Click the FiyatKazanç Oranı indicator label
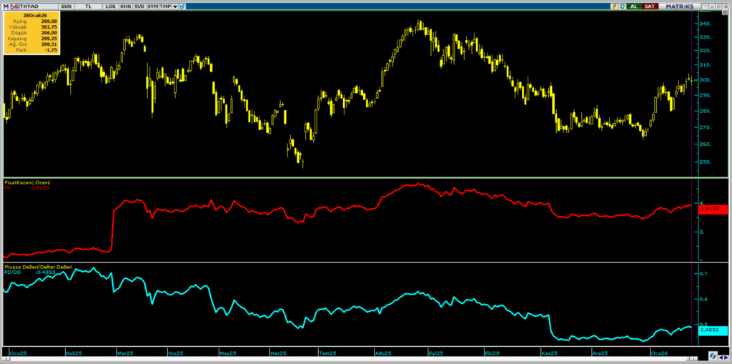The height and width of the screenshot is (364, 732). 28,182
